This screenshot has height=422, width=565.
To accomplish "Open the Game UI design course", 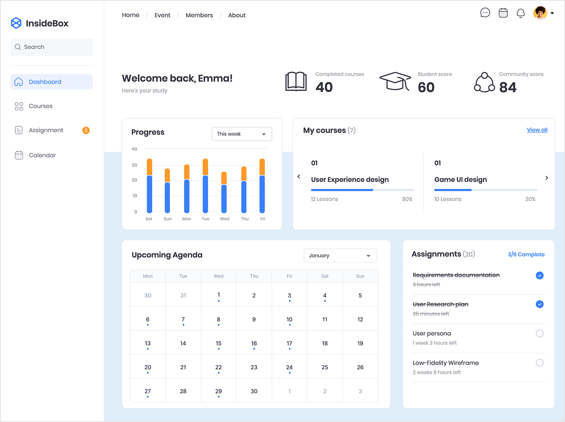I will 461,180.
